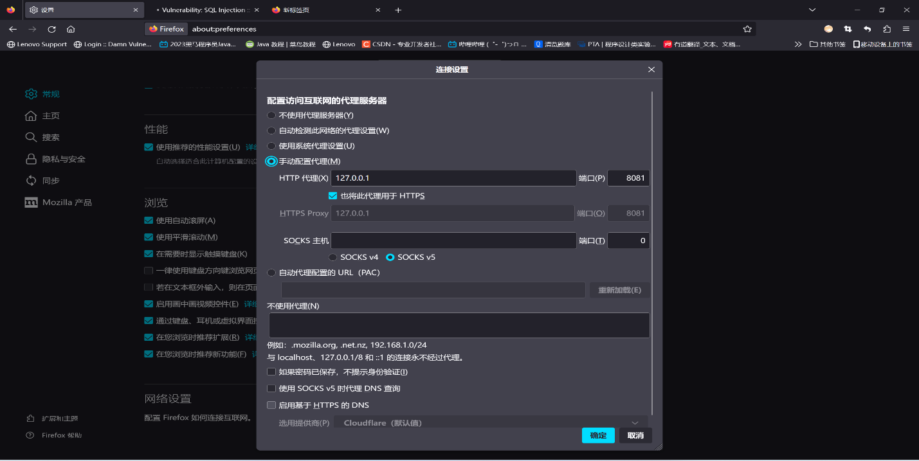Click the screenshot crop toolbar icon
The width and height of the screenshot is (919, 461).
(x=848, y=29)
